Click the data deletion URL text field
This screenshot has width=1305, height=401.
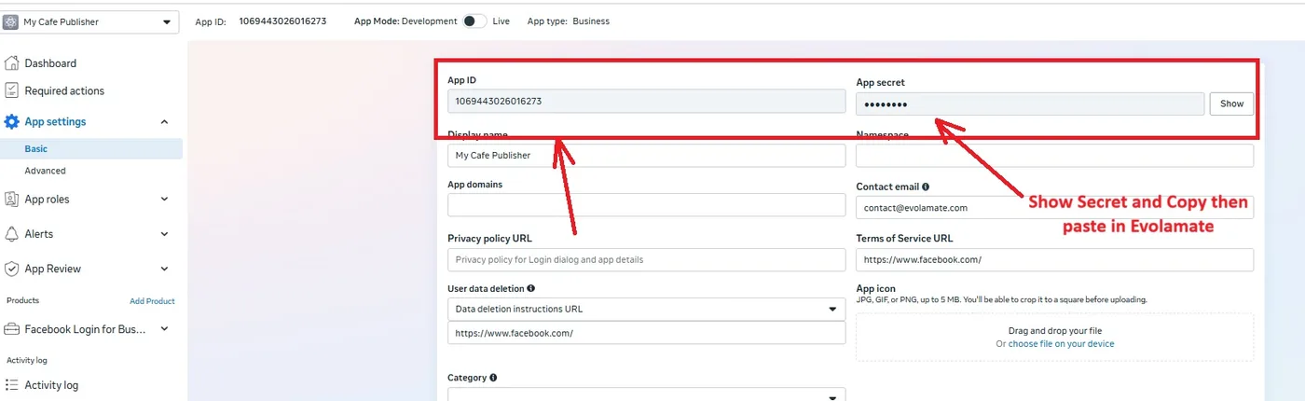coord(646,333)
